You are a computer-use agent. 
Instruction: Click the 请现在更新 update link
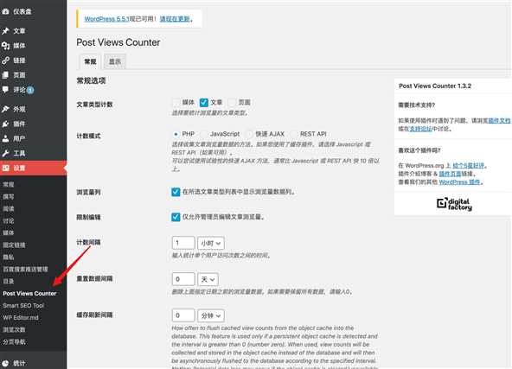[x=175, y=19]
